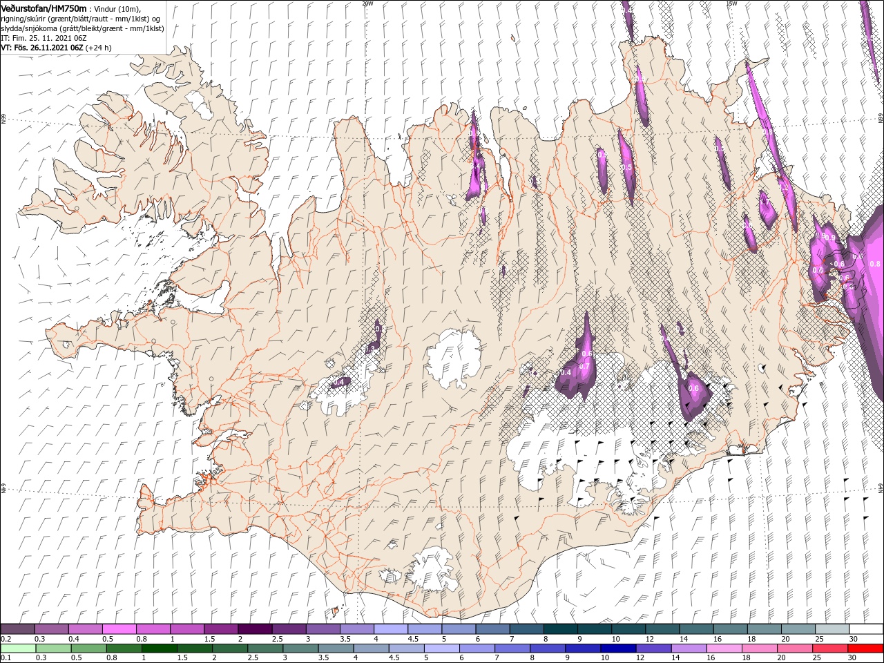Pick the 2–2.5 darkest purple swatch, upper legend row

point(255,629)
